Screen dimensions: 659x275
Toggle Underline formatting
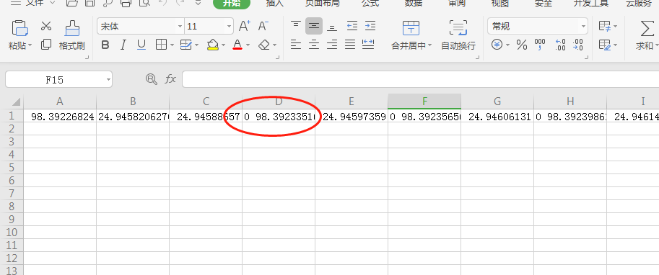[141, 45]
